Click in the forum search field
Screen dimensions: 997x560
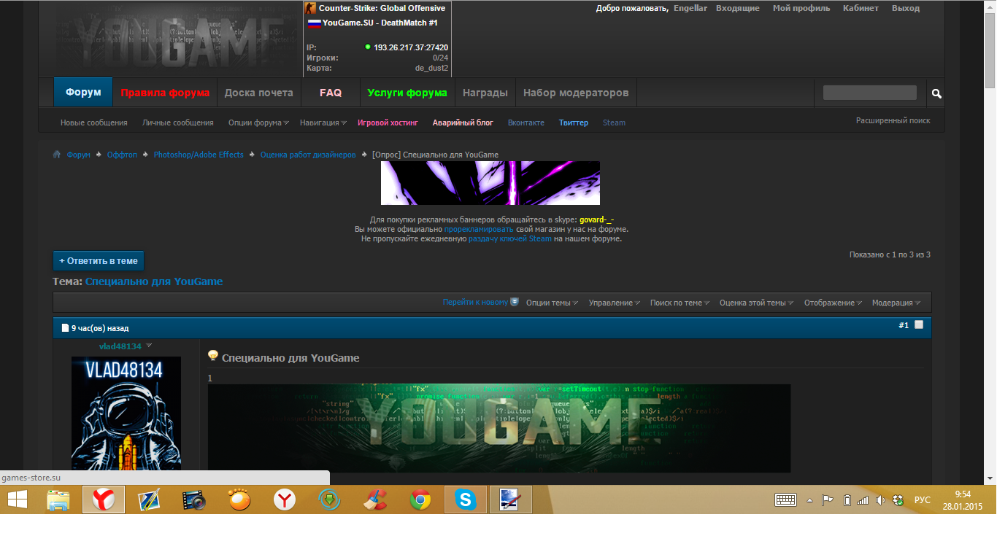pos(870,93)
